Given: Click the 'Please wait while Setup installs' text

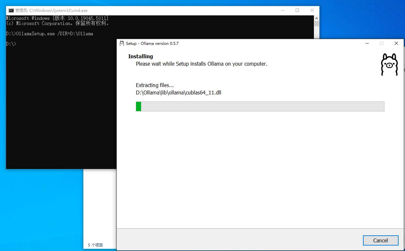Looking at the screenshot, I should click(201, 64).
